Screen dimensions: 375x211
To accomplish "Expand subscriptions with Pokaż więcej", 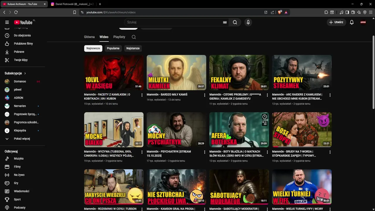I will pyautogui.click(x=22, y=139).
